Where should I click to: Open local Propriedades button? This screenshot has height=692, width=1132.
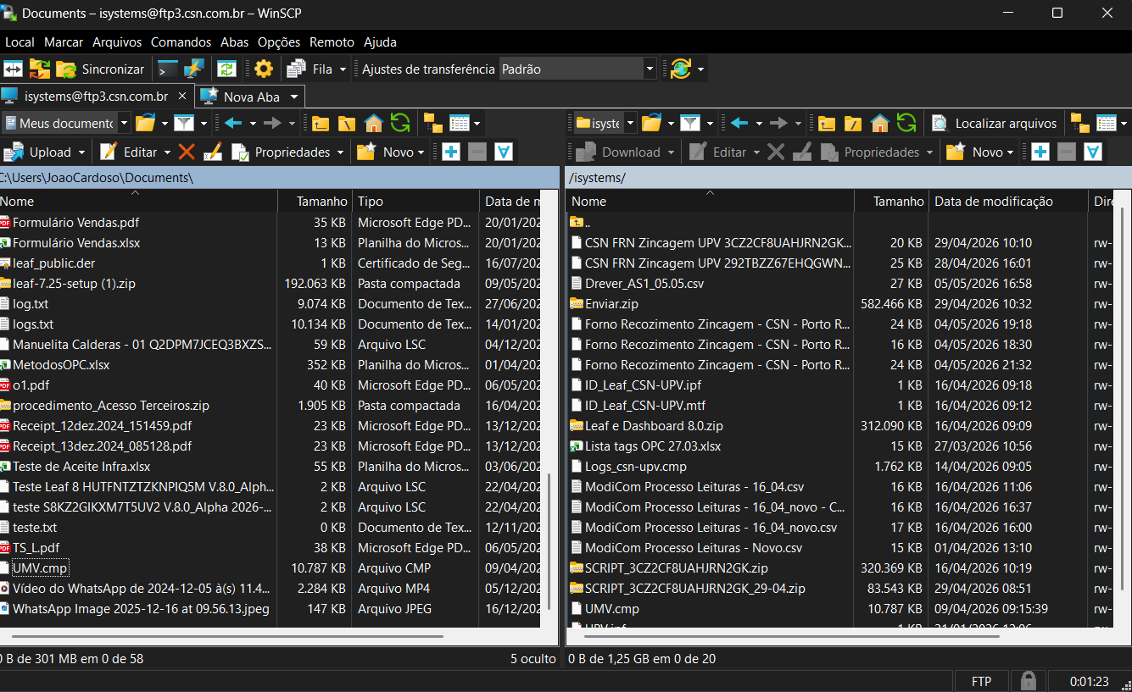point(282,152)
